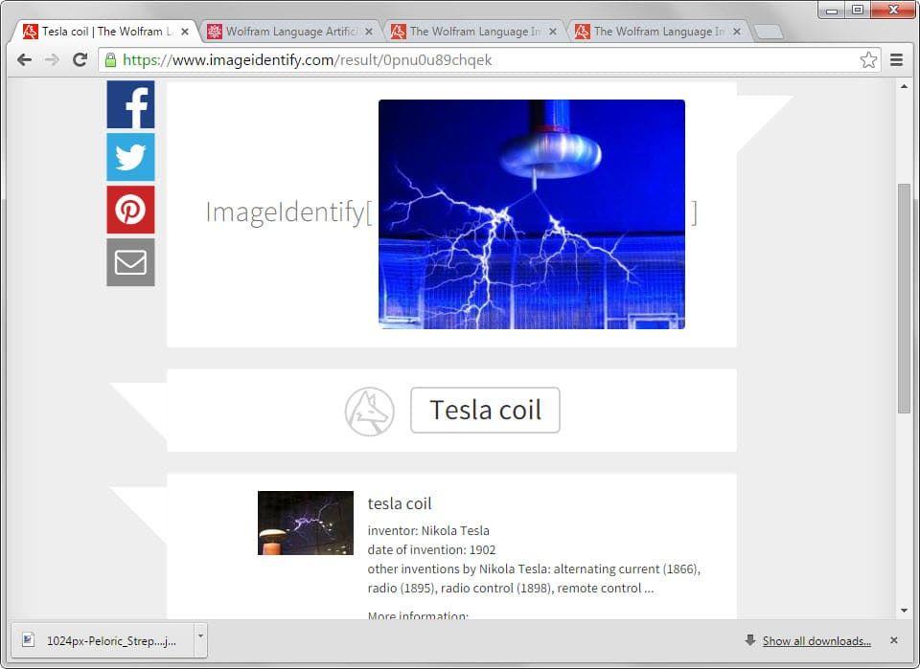
Task: Go back using browser back arrow
Action: (24, 59)
